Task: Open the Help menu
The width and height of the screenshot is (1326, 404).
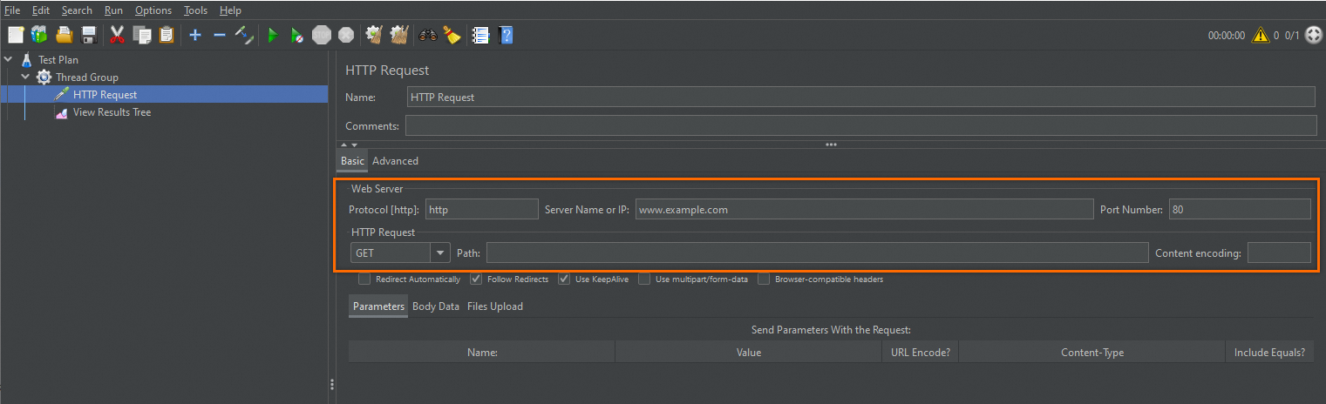Action: click(x=230, y=10)
